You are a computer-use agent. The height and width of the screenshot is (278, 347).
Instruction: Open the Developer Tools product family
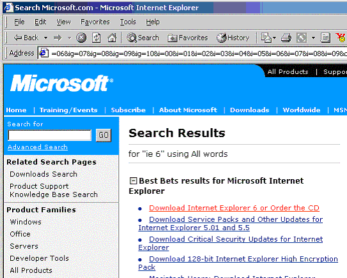pos(40,258)
